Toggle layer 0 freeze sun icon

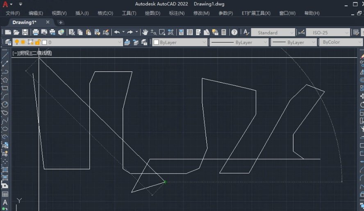[x=23, y=42]
